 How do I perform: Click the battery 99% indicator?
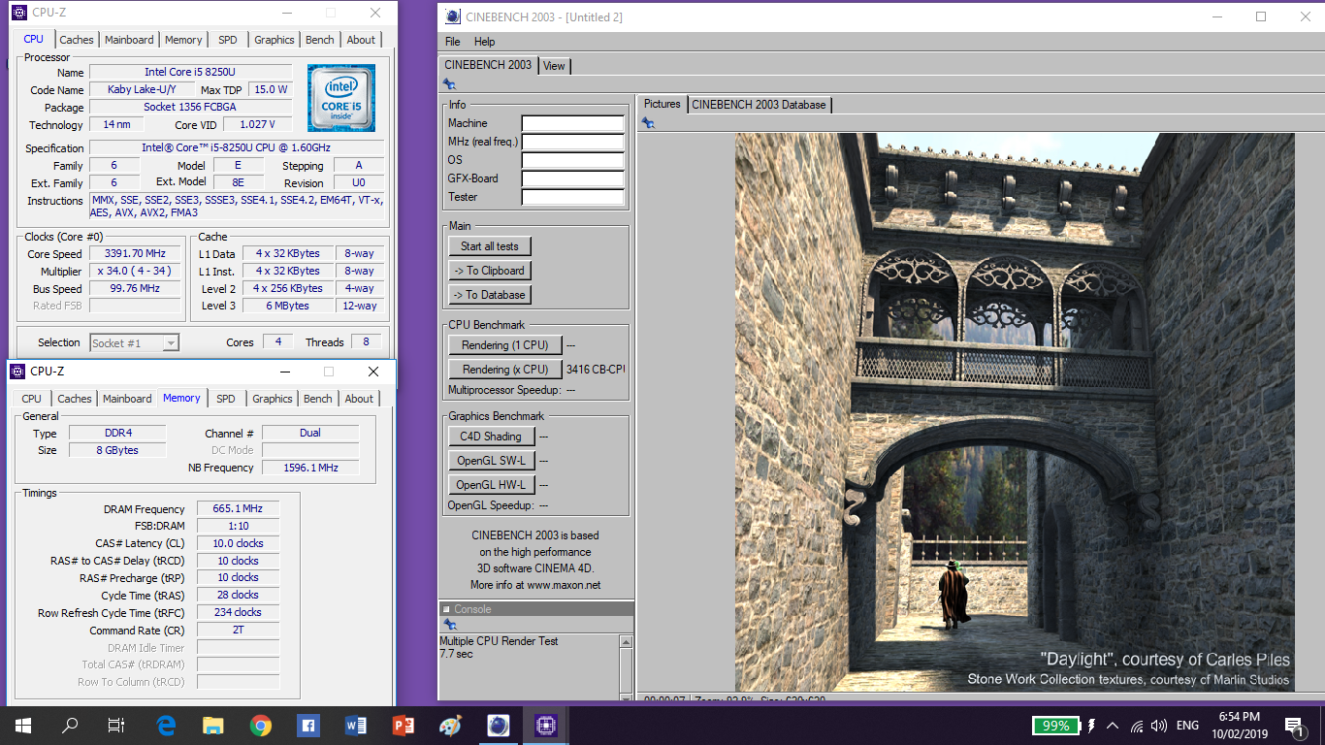1055,726
